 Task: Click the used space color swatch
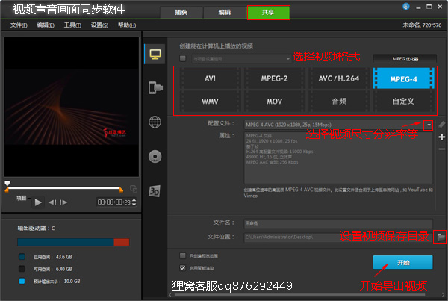click(x=22, y=257)
